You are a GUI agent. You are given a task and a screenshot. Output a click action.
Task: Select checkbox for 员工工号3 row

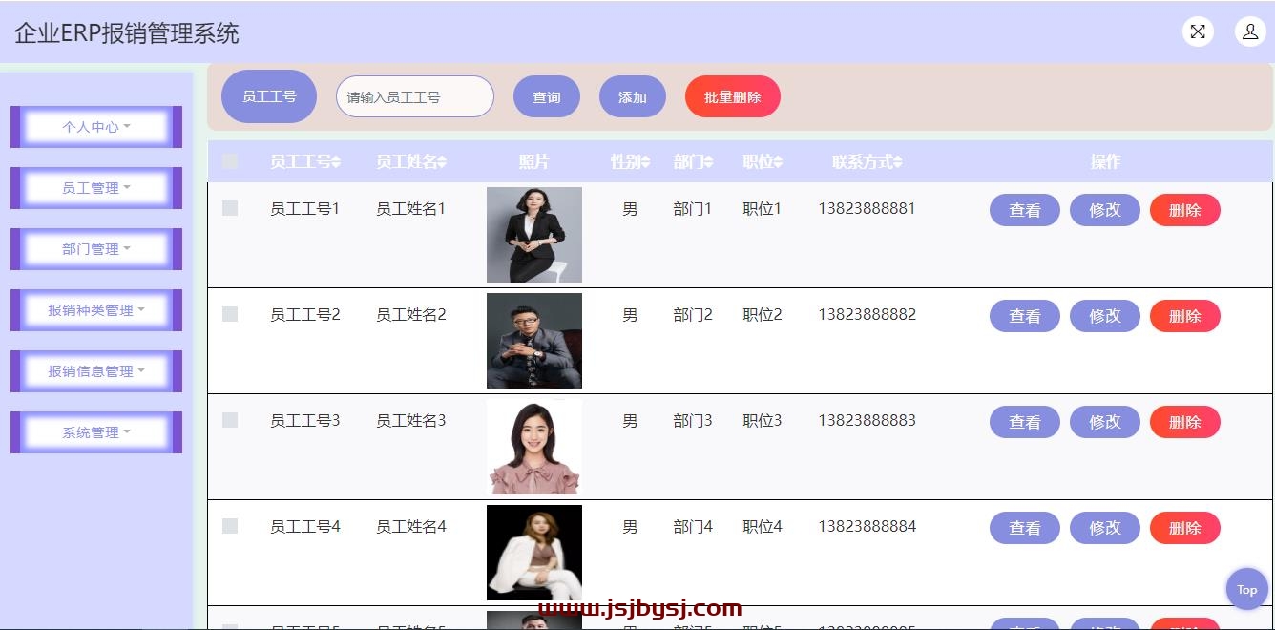(x=230, y=420)
